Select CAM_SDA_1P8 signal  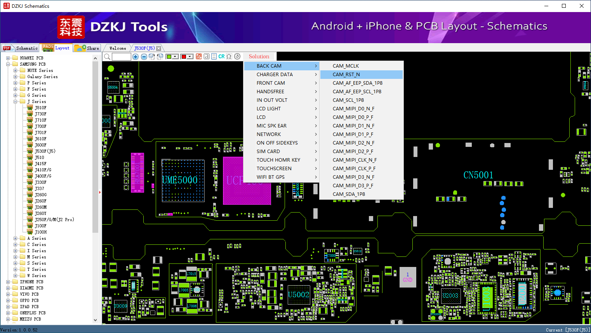click(x=362, y=194)
